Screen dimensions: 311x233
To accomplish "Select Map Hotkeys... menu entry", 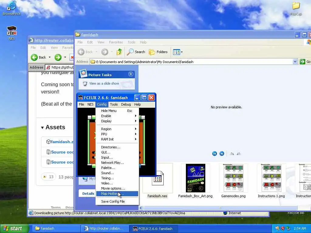I will [x=117, y=194].
